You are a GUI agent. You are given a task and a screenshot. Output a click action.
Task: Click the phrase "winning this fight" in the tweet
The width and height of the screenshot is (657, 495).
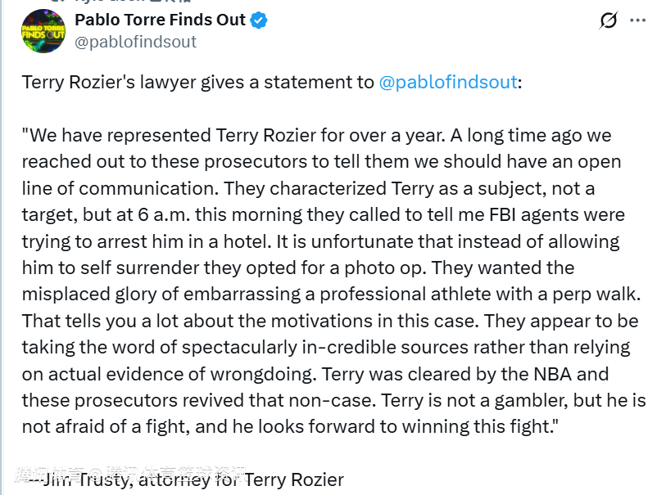coord(478,427)
